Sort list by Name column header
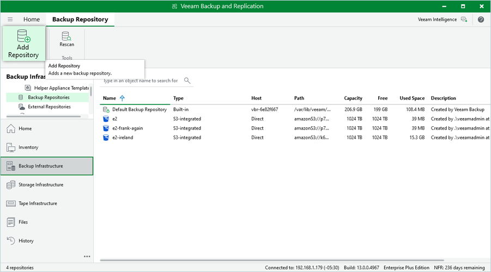This screenshot has height=272, width=491. click(110, 98)
